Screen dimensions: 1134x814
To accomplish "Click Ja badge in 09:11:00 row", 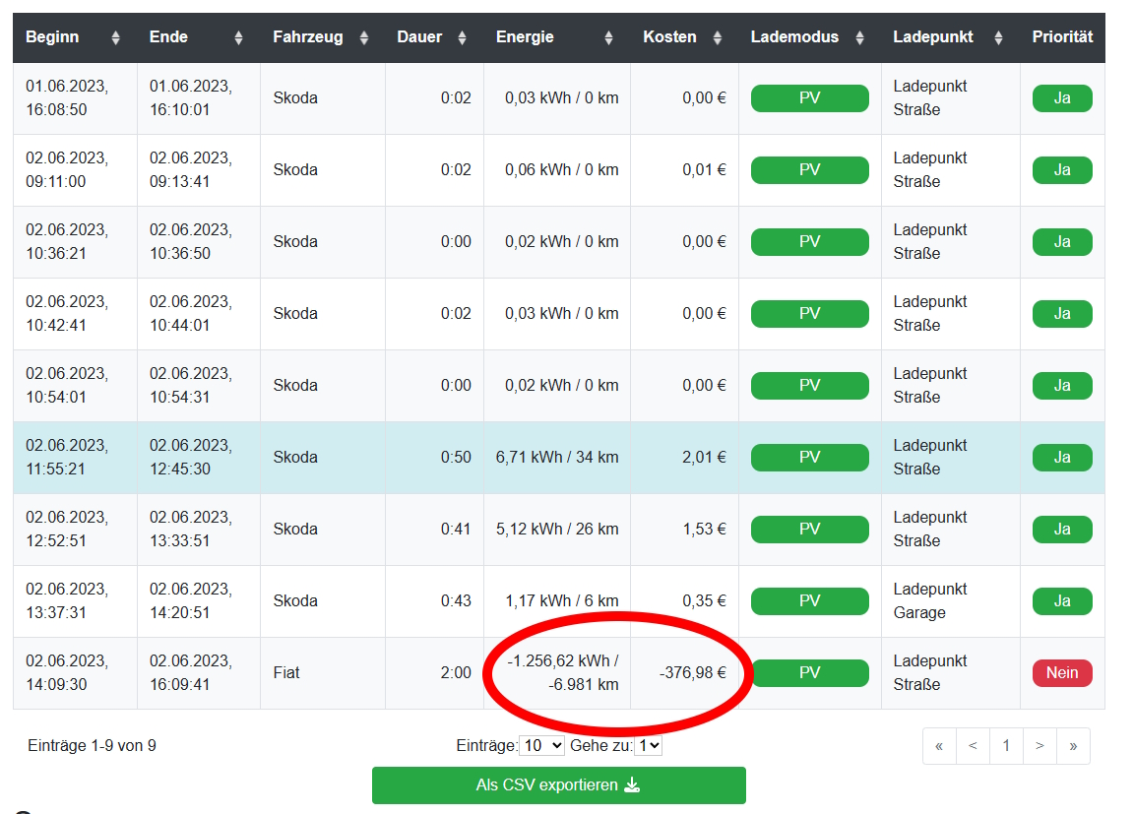I will click(1062, 170).
